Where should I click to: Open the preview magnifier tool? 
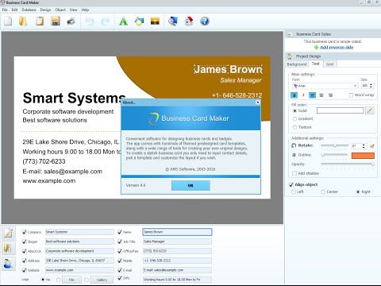click(173, 21)
